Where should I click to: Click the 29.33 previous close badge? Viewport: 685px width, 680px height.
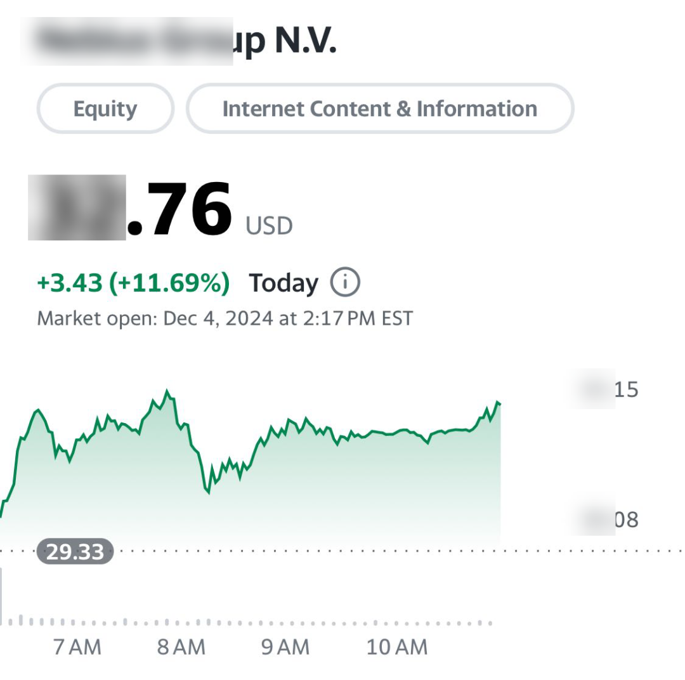pos(75,551)
